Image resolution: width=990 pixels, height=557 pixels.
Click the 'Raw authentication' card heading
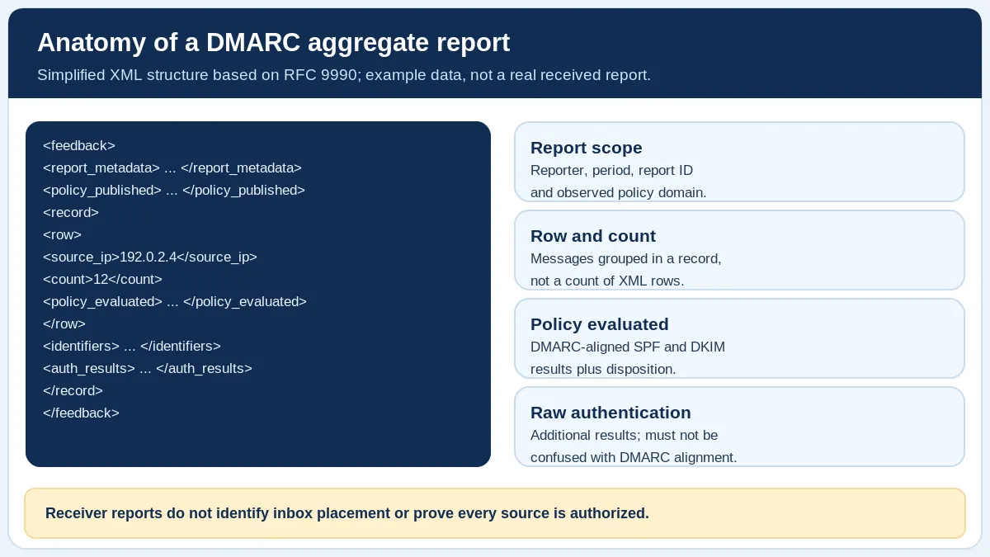(610, 413)
